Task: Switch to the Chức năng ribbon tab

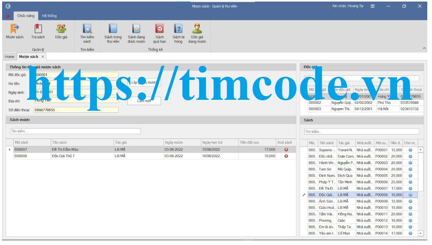Action: point(26,16)
